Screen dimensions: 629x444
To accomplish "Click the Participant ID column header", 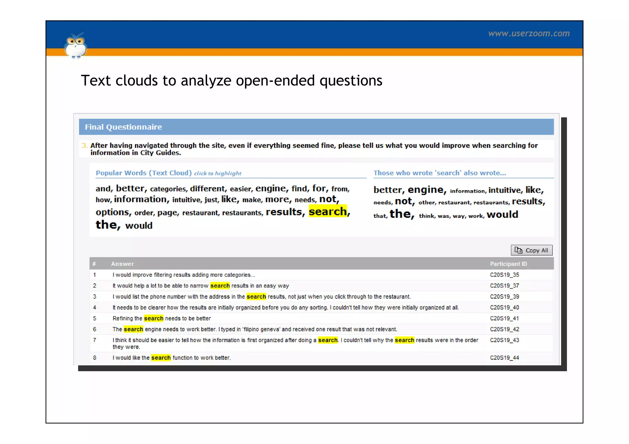I will [x=508, y=264].
